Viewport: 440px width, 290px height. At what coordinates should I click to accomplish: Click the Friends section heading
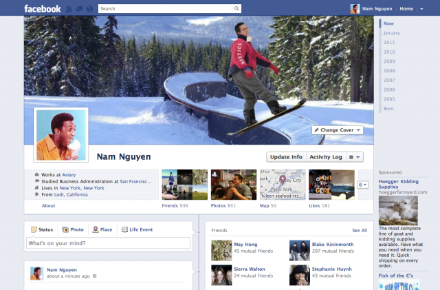219,230
